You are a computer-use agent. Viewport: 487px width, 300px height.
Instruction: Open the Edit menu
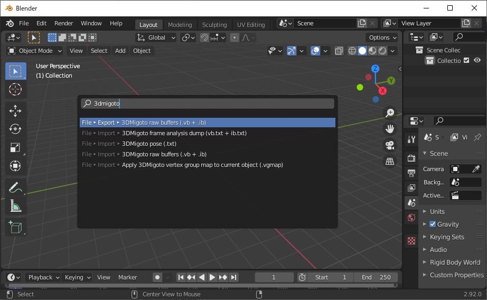41,23
